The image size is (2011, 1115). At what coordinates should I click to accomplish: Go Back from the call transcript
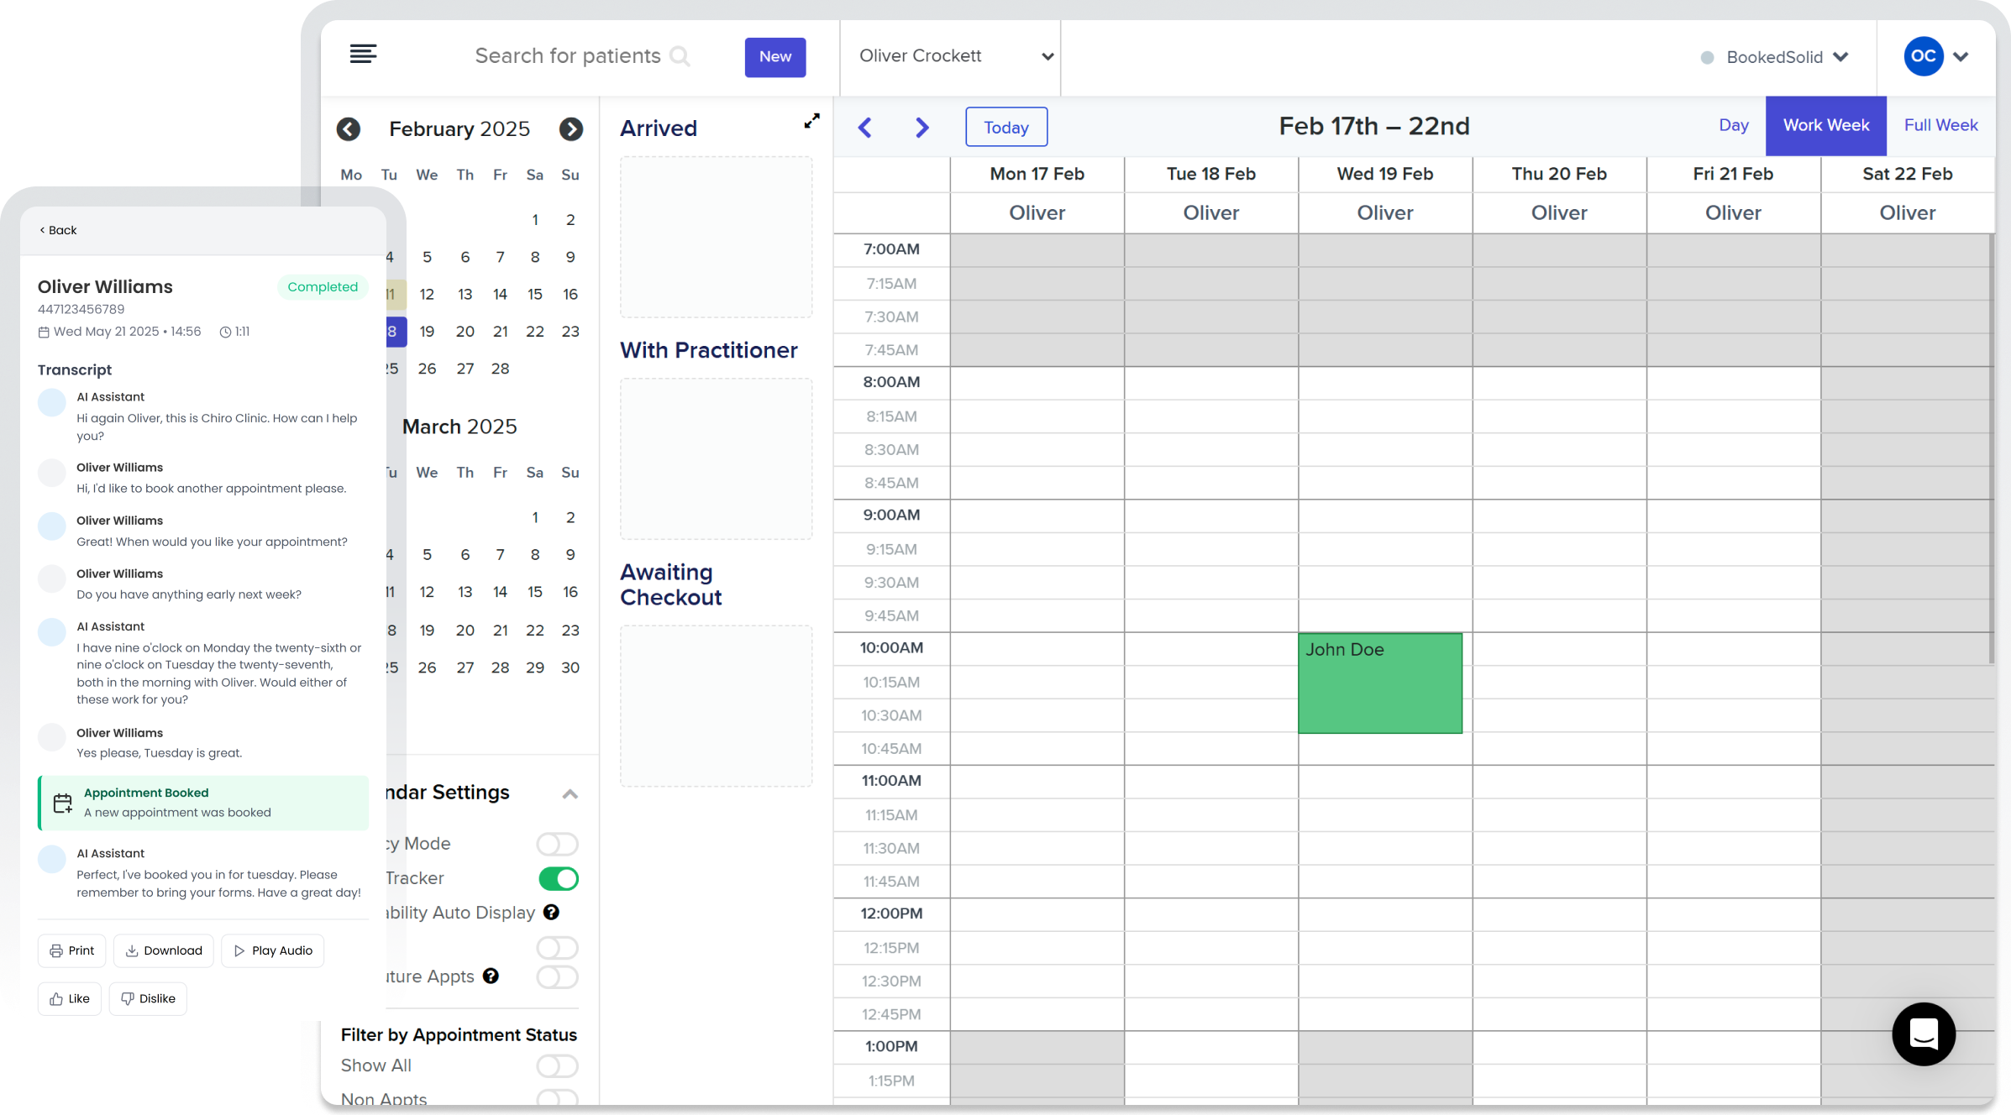tap(58, 230)
